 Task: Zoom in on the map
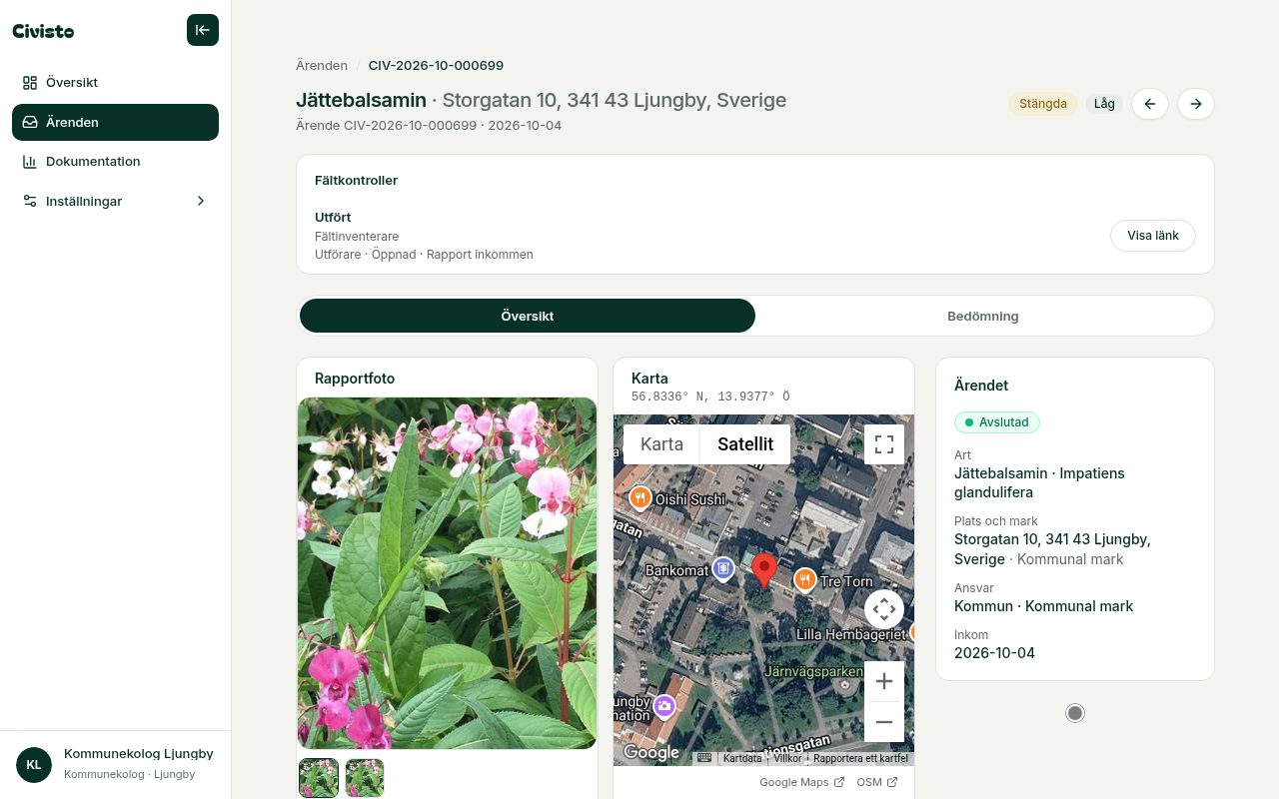coord(884,681)
